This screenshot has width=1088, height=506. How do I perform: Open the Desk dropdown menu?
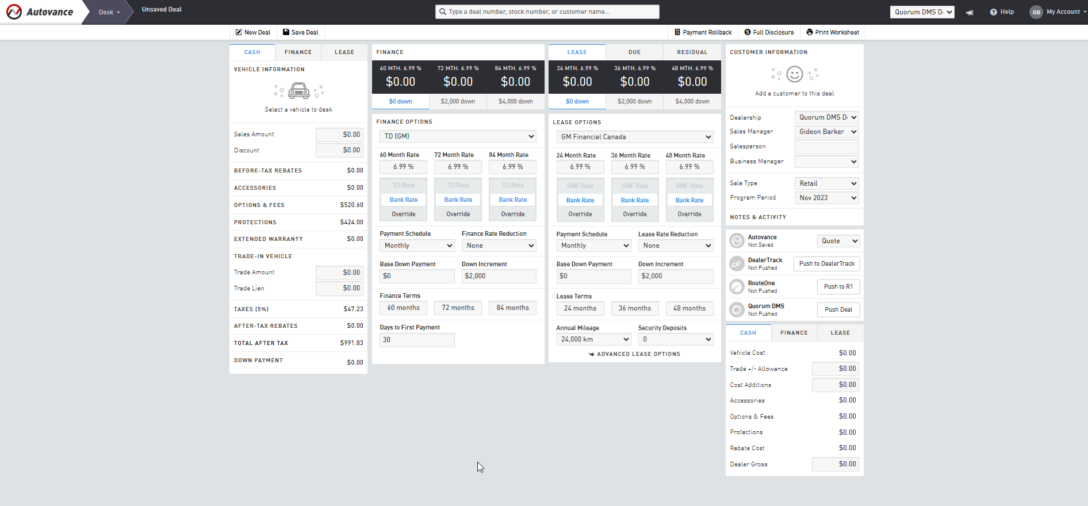pos(109,12)
